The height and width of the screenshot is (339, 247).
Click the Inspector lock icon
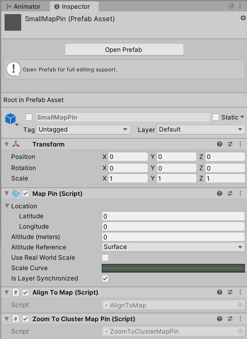(x=231, y=6)
